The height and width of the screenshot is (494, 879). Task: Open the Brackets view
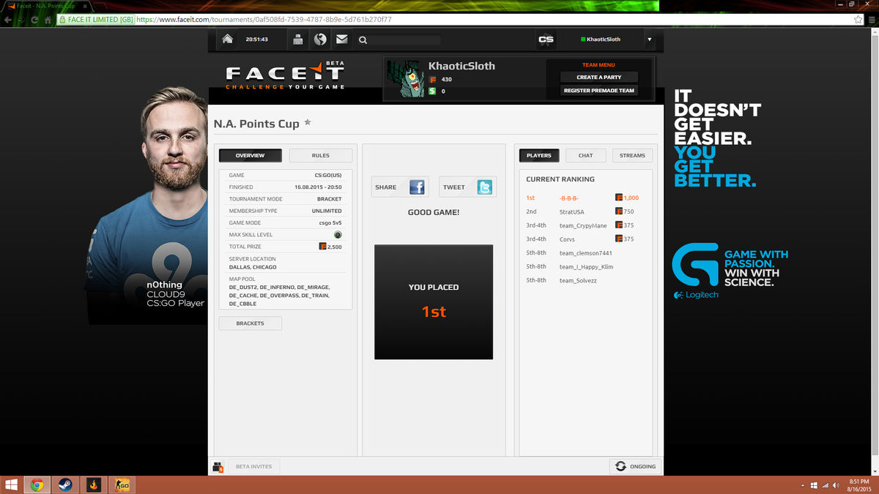click(250, 323)
